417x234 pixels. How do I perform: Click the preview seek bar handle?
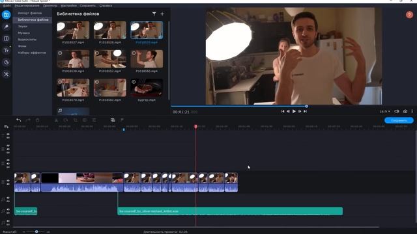[306, 106]
